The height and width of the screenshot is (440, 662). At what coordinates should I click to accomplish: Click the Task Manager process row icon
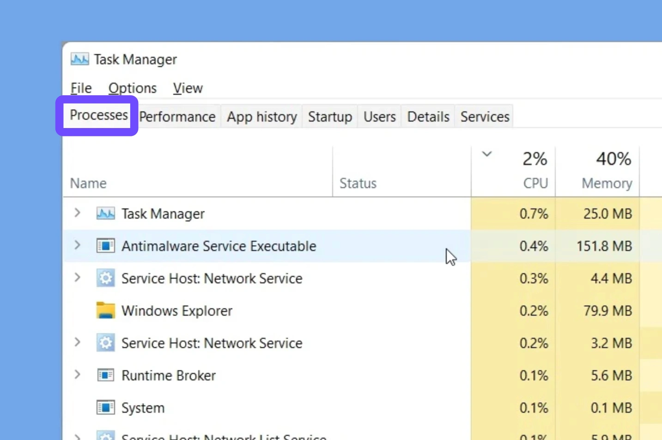tap(105, 214)
